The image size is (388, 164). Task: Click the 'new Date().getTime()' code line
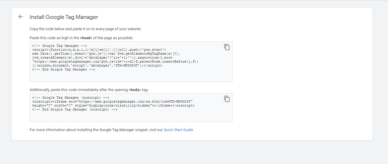click(106, 54)
